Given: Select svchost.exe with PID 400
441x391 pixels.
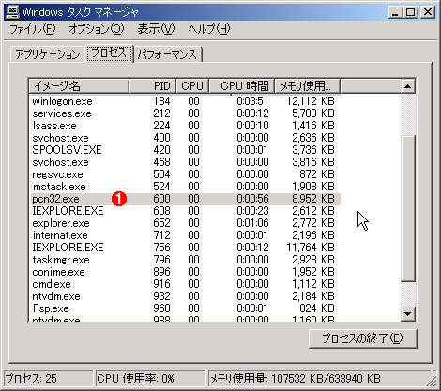Looking at the screenshot, I should click(185, 138).
